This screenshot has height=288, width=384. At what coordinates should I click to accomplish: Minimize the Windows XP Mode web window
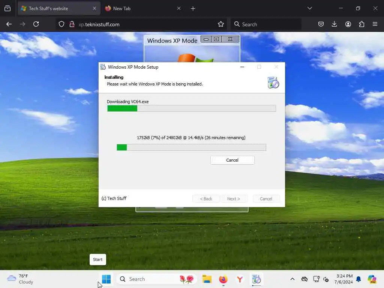[206, 39]
